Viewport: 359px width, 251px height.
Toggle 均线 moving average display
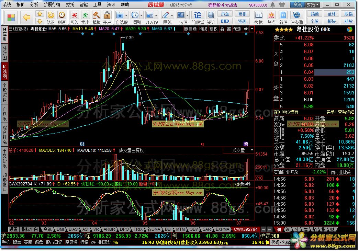(x=203, y=29)
